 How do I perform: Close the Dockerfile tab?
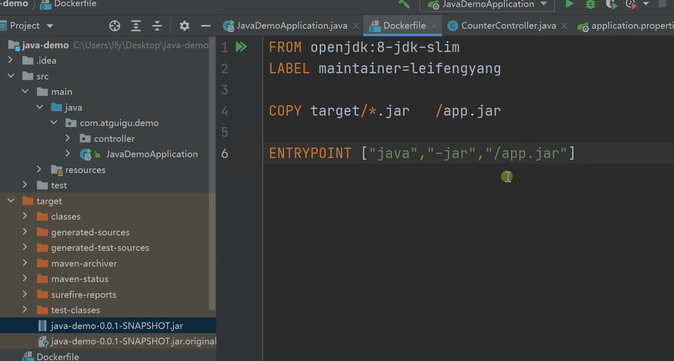click(434, 26)
